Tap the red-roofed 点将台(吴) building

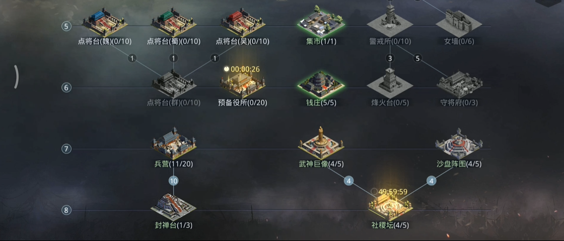(243, 23)
